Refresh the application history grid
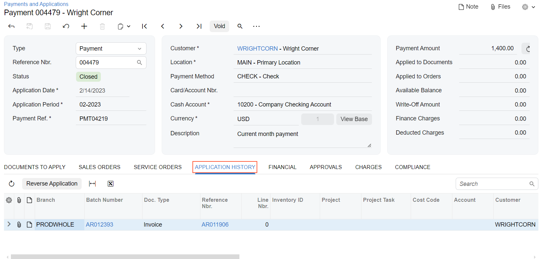The height and width of the screenshot is (259, 539). [x=12, y=184]
